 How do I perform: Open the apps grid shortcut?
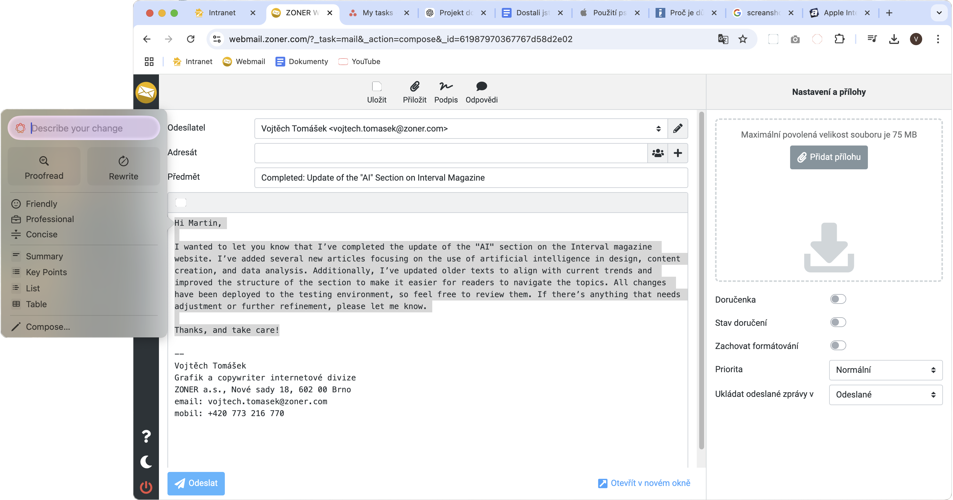pos(149,61)
